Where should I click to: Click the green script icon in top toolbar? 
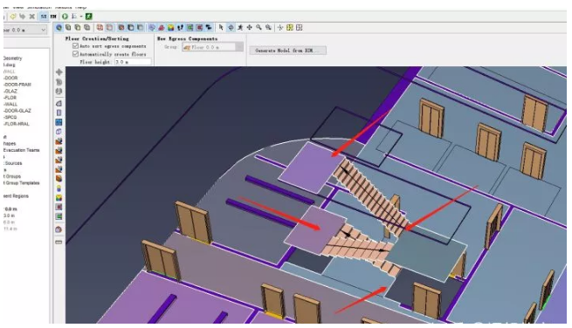click(x=89, y=17)
